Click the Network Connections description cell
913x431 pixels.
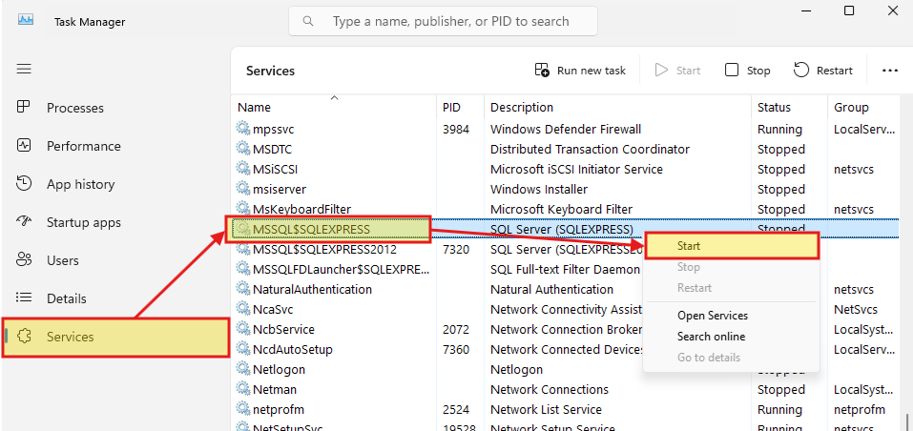coord(550,389)
